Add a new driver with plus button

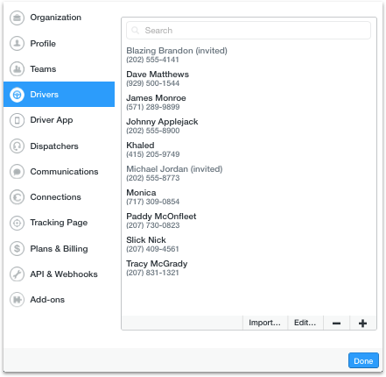coord(363,323)
